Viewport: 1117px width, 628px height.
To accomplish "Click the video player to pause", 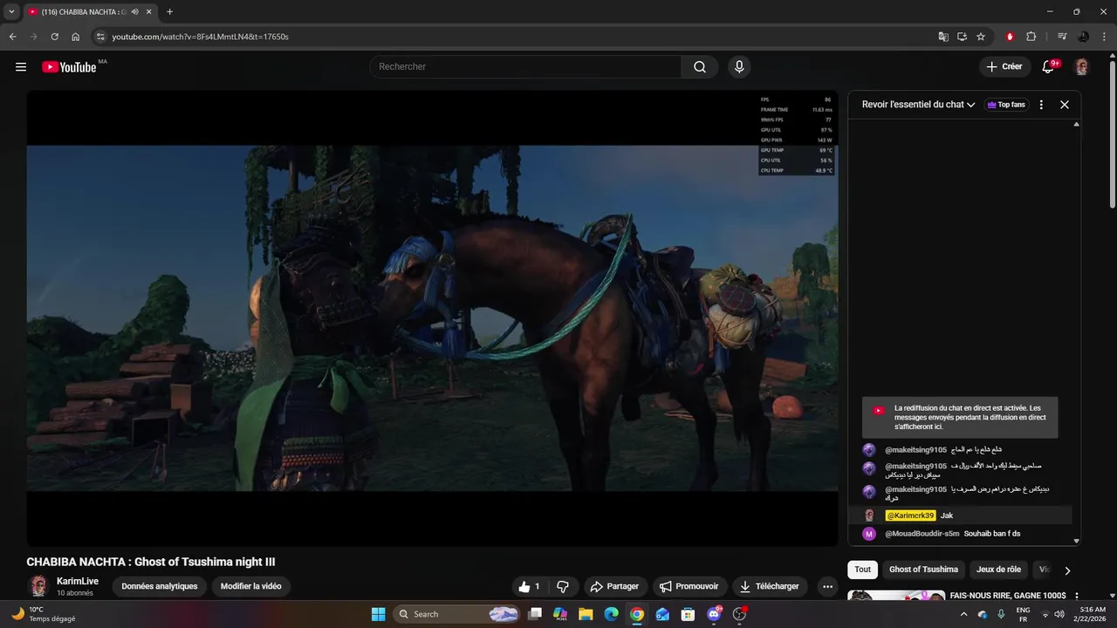I will [x=432, y=318].
